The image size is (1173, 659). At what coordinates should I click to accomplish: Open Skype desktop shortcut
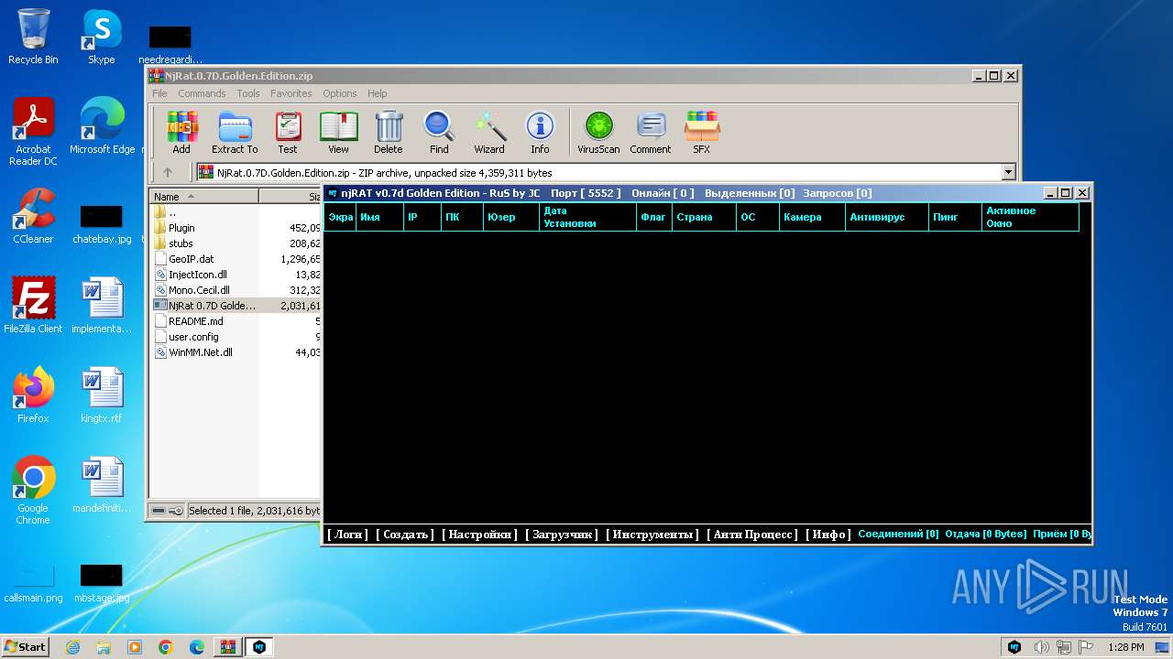pyautogui.click(x=101, y=37)
